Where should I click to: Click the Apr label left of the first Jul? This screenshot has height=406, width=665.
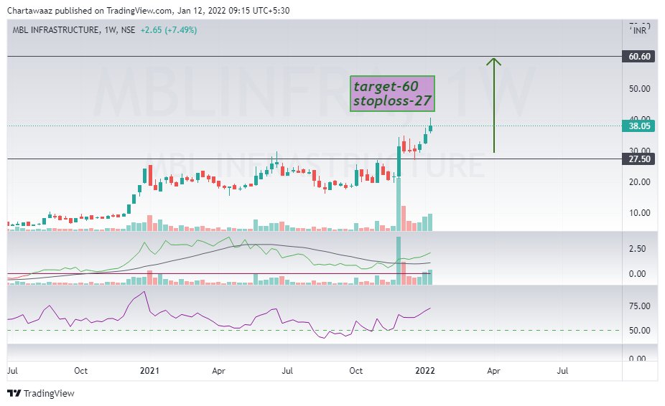coord(218,371)
